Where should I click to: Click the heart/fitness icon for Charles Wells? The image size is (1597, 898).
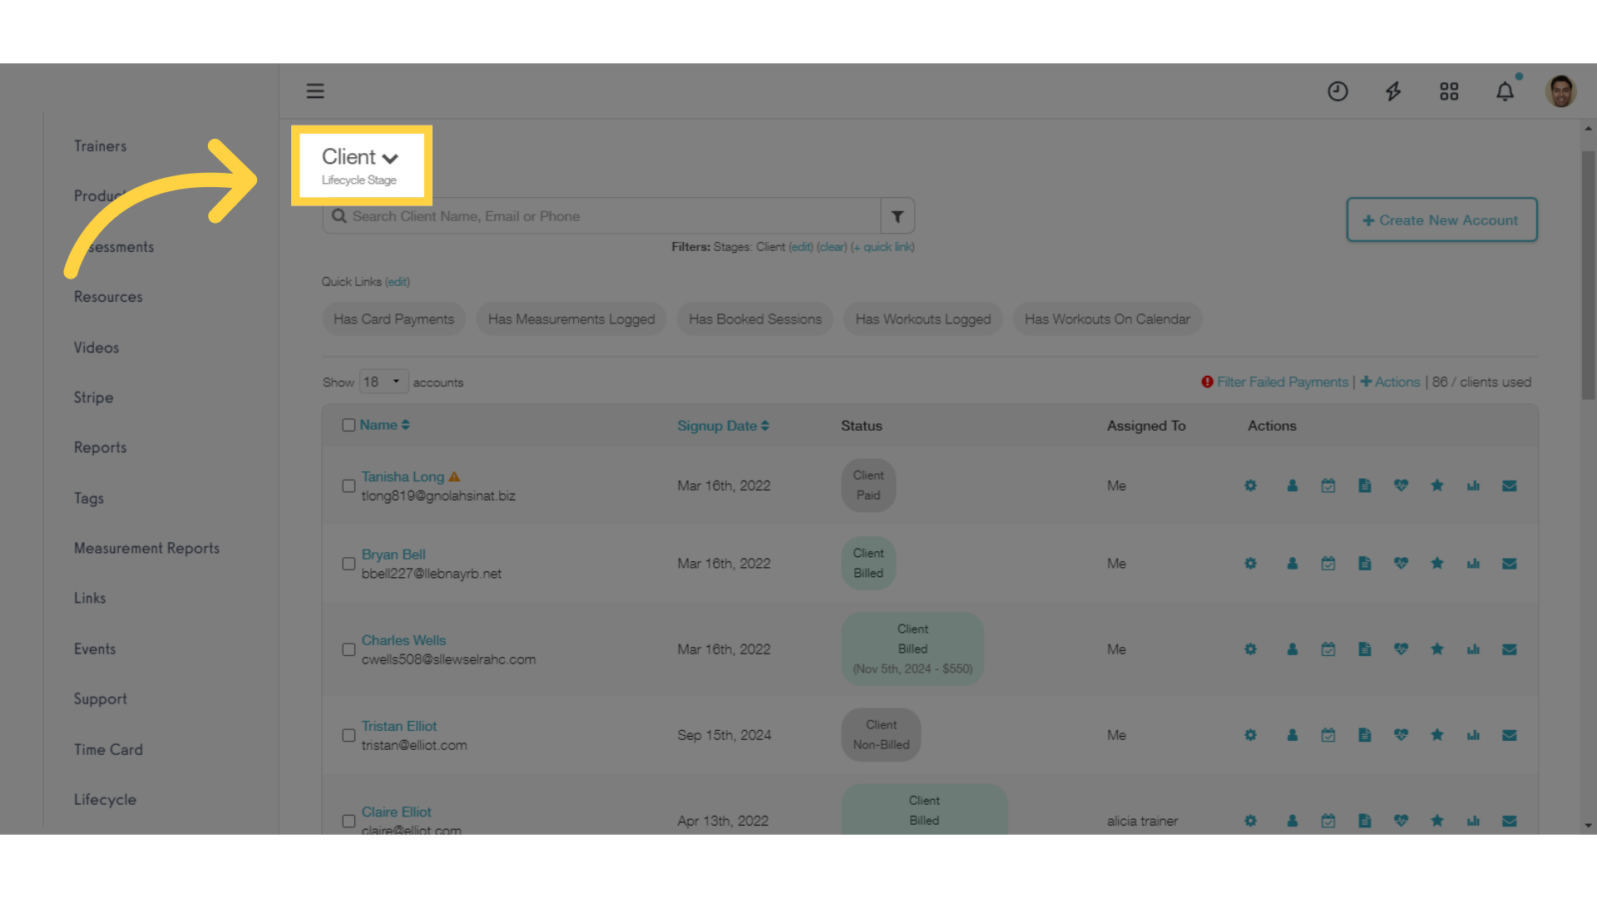click(1401, 648)
